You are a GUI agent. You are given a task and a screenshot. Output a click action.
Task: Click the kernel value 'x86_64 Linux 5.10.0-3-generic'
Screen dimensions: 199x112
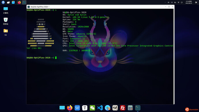point(91,17)
